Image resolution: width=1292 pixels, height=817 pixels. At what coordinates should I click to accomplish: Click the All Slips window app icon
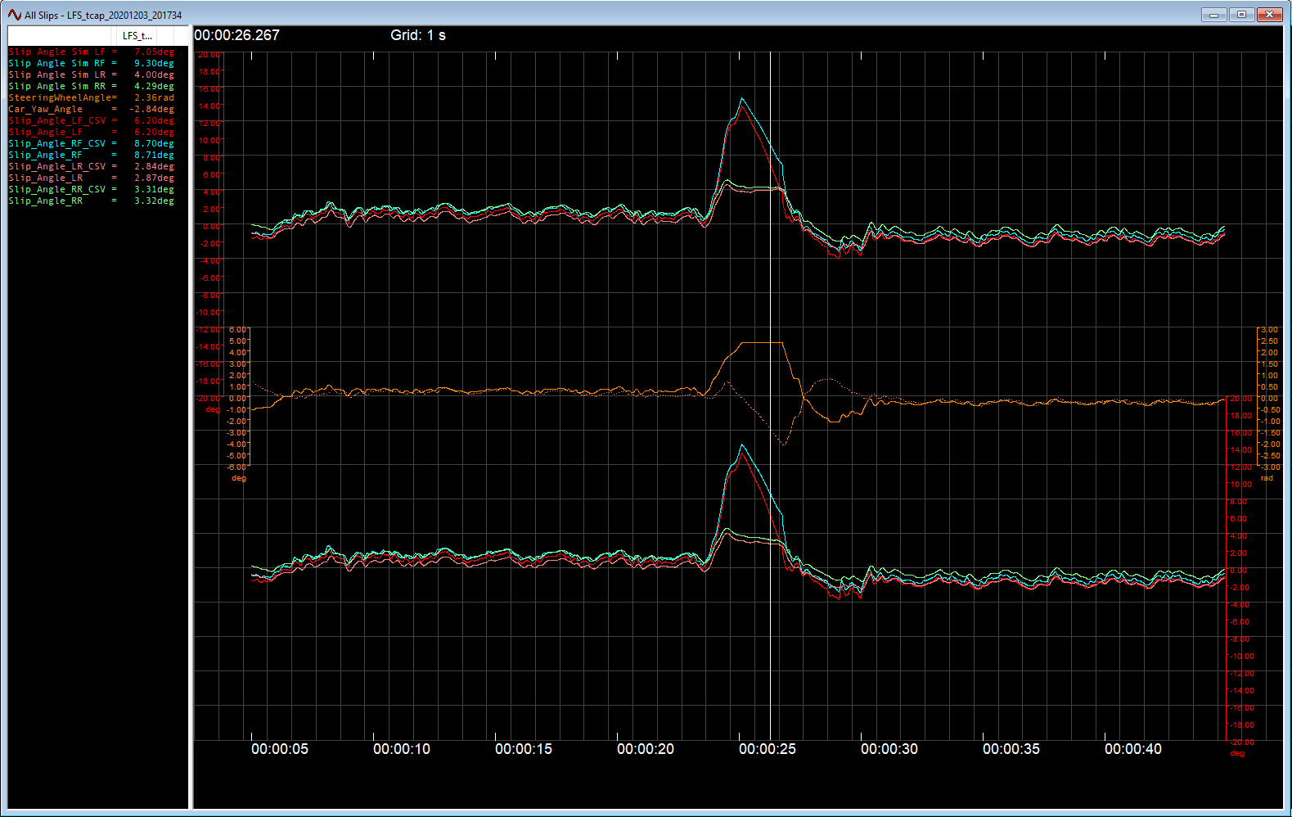(15, 15)
